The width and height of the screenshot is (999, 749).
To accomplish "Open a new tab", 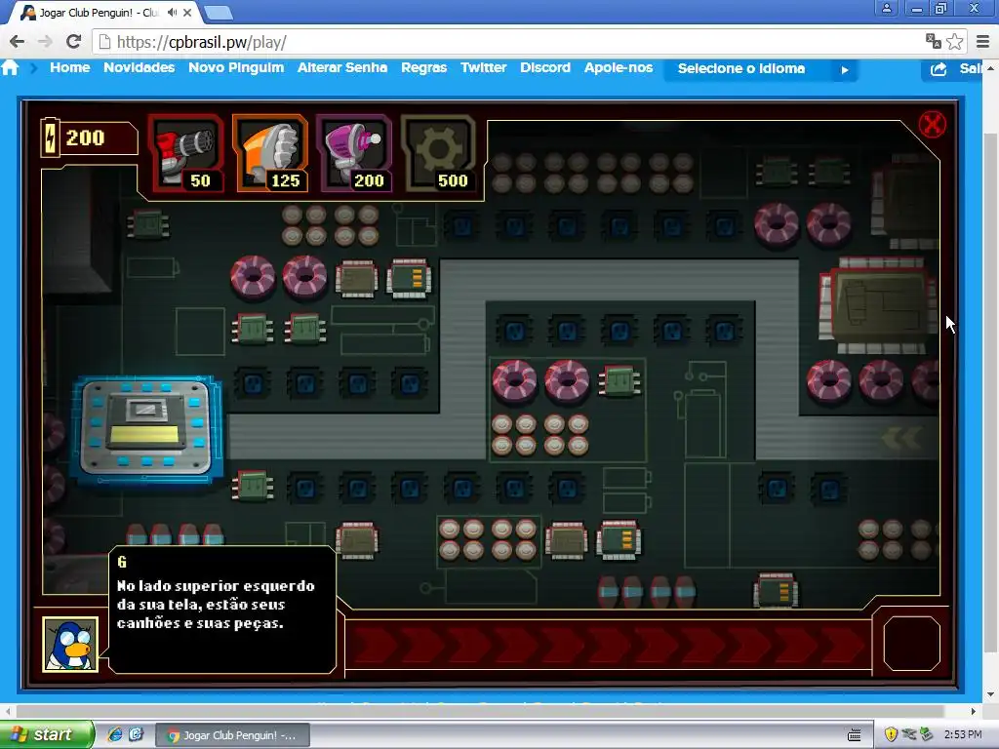I will click(x=219, y=12).
